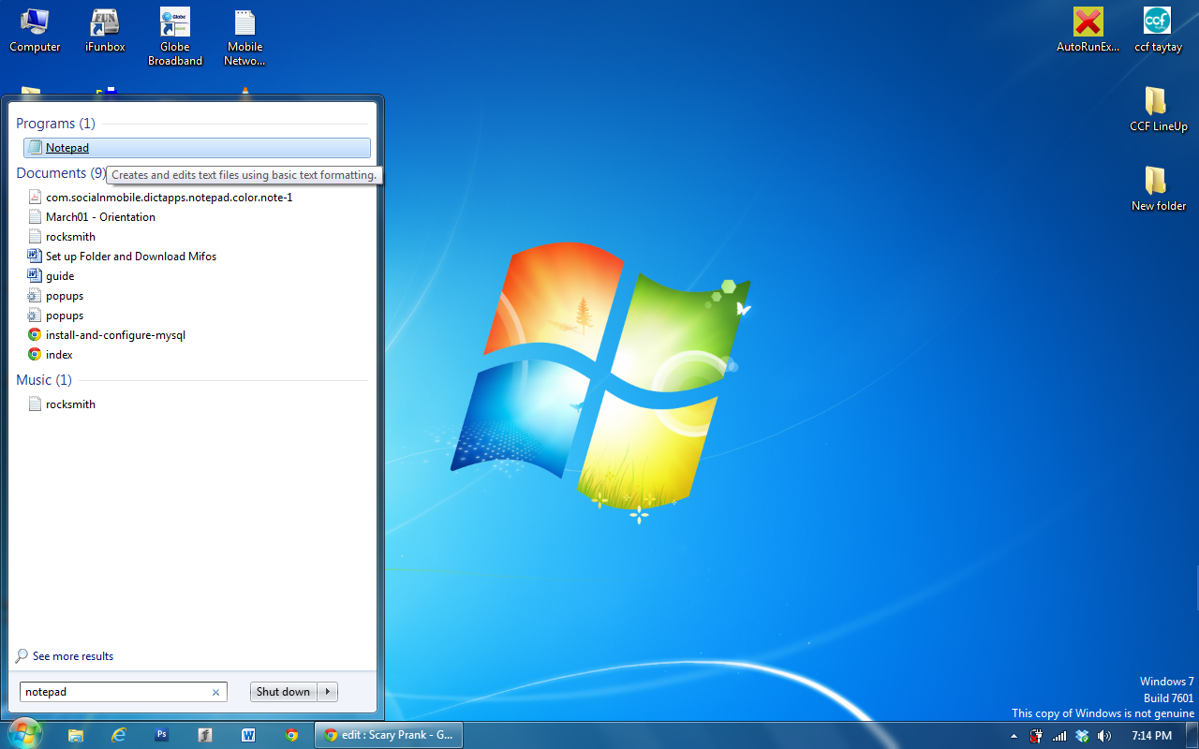
Task: Clear the search box with the X
Action: (x=215, y=693)
